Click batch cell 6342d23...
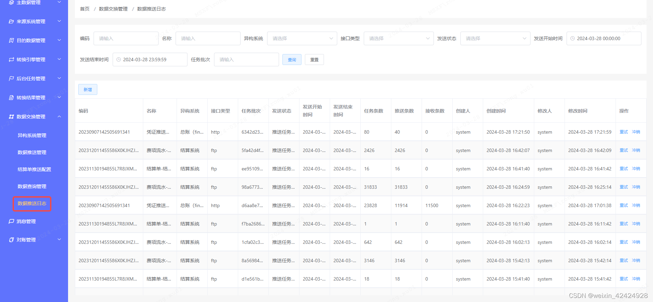This screenshot has height=302, width=653. coord(252,132)
